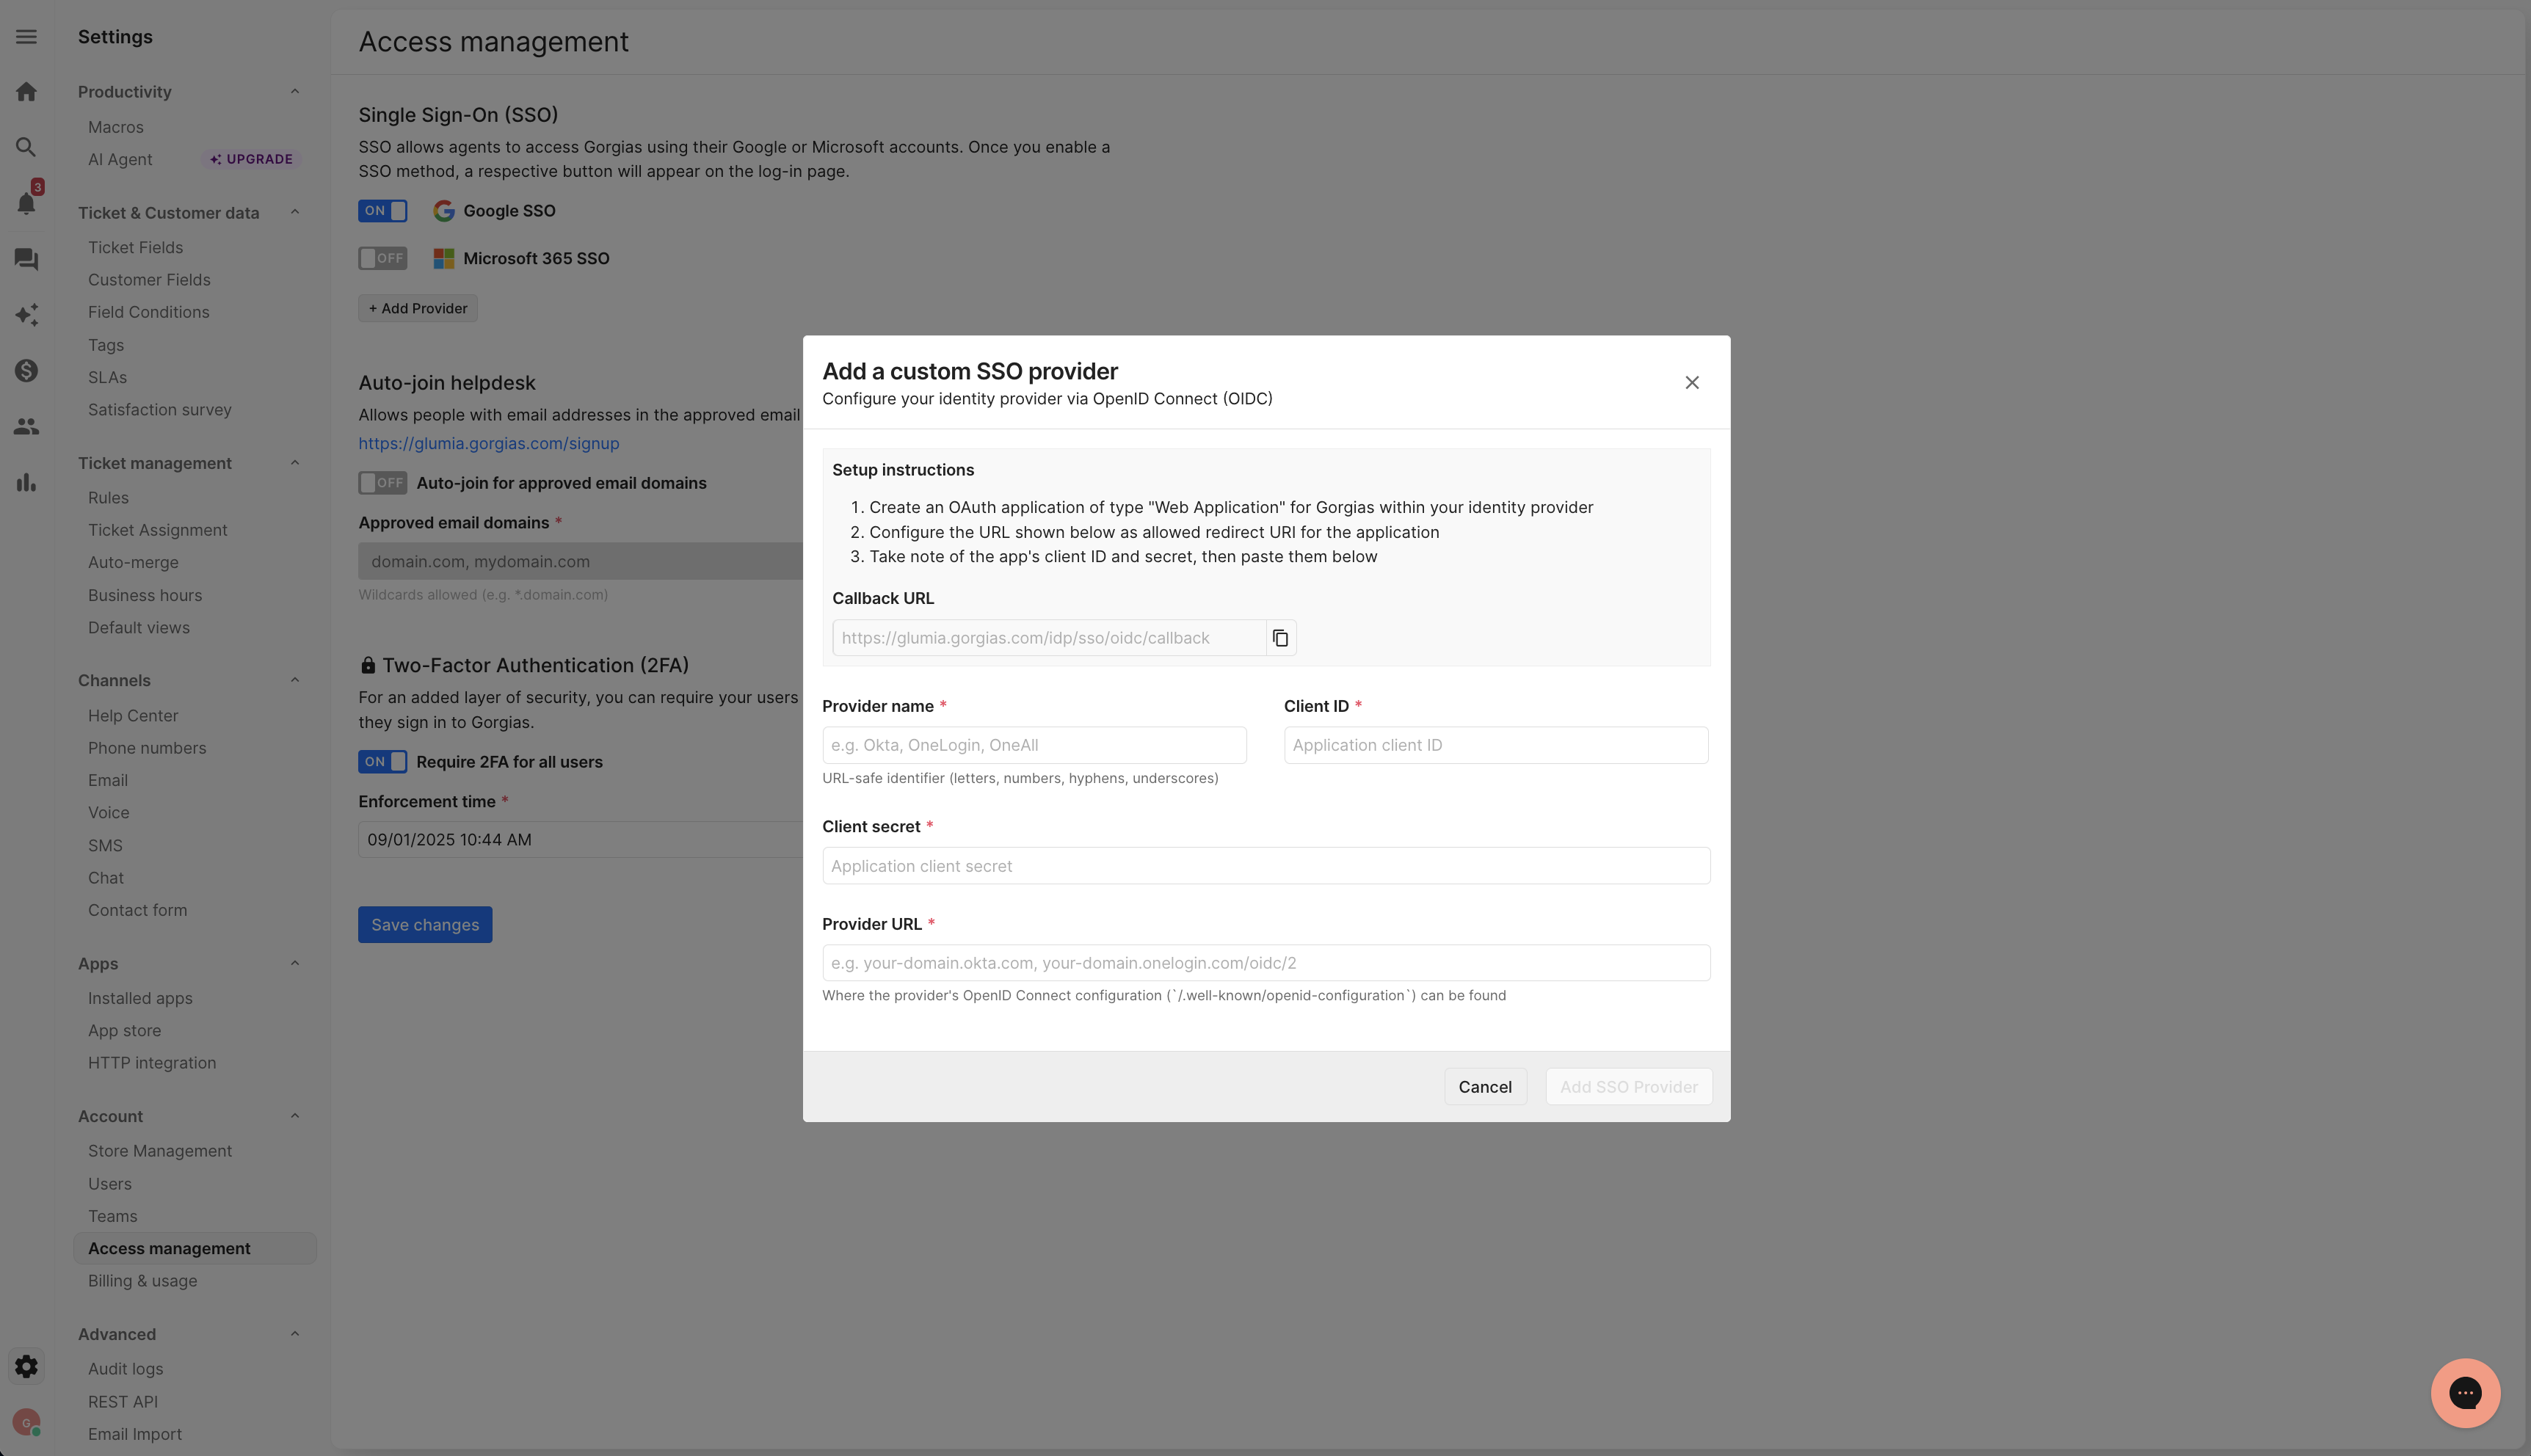This screenshot has height=1456, width=2531.
Task: Click into the Provider URL field
Action: click(x=1265, y=963)
